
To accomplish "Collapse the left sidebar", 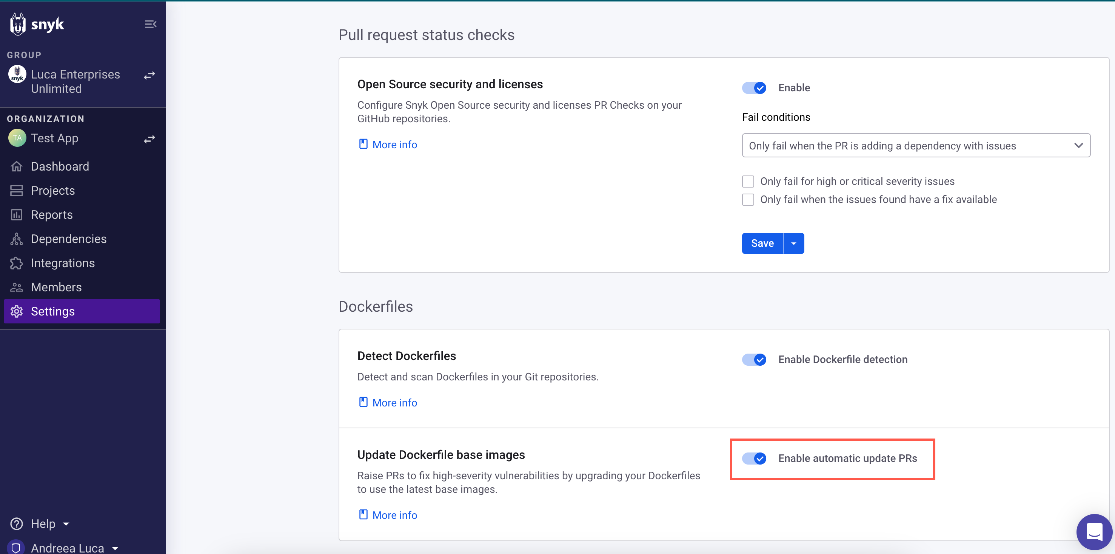I will pos(151,24).
